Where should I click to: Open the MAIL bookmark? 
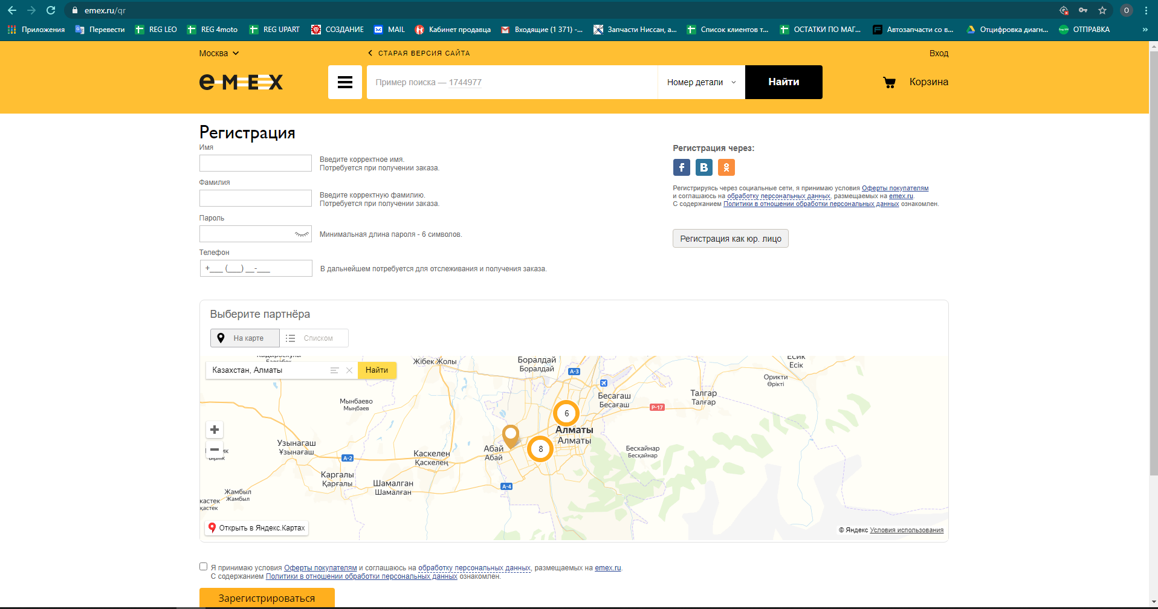(x=389, y=30)
